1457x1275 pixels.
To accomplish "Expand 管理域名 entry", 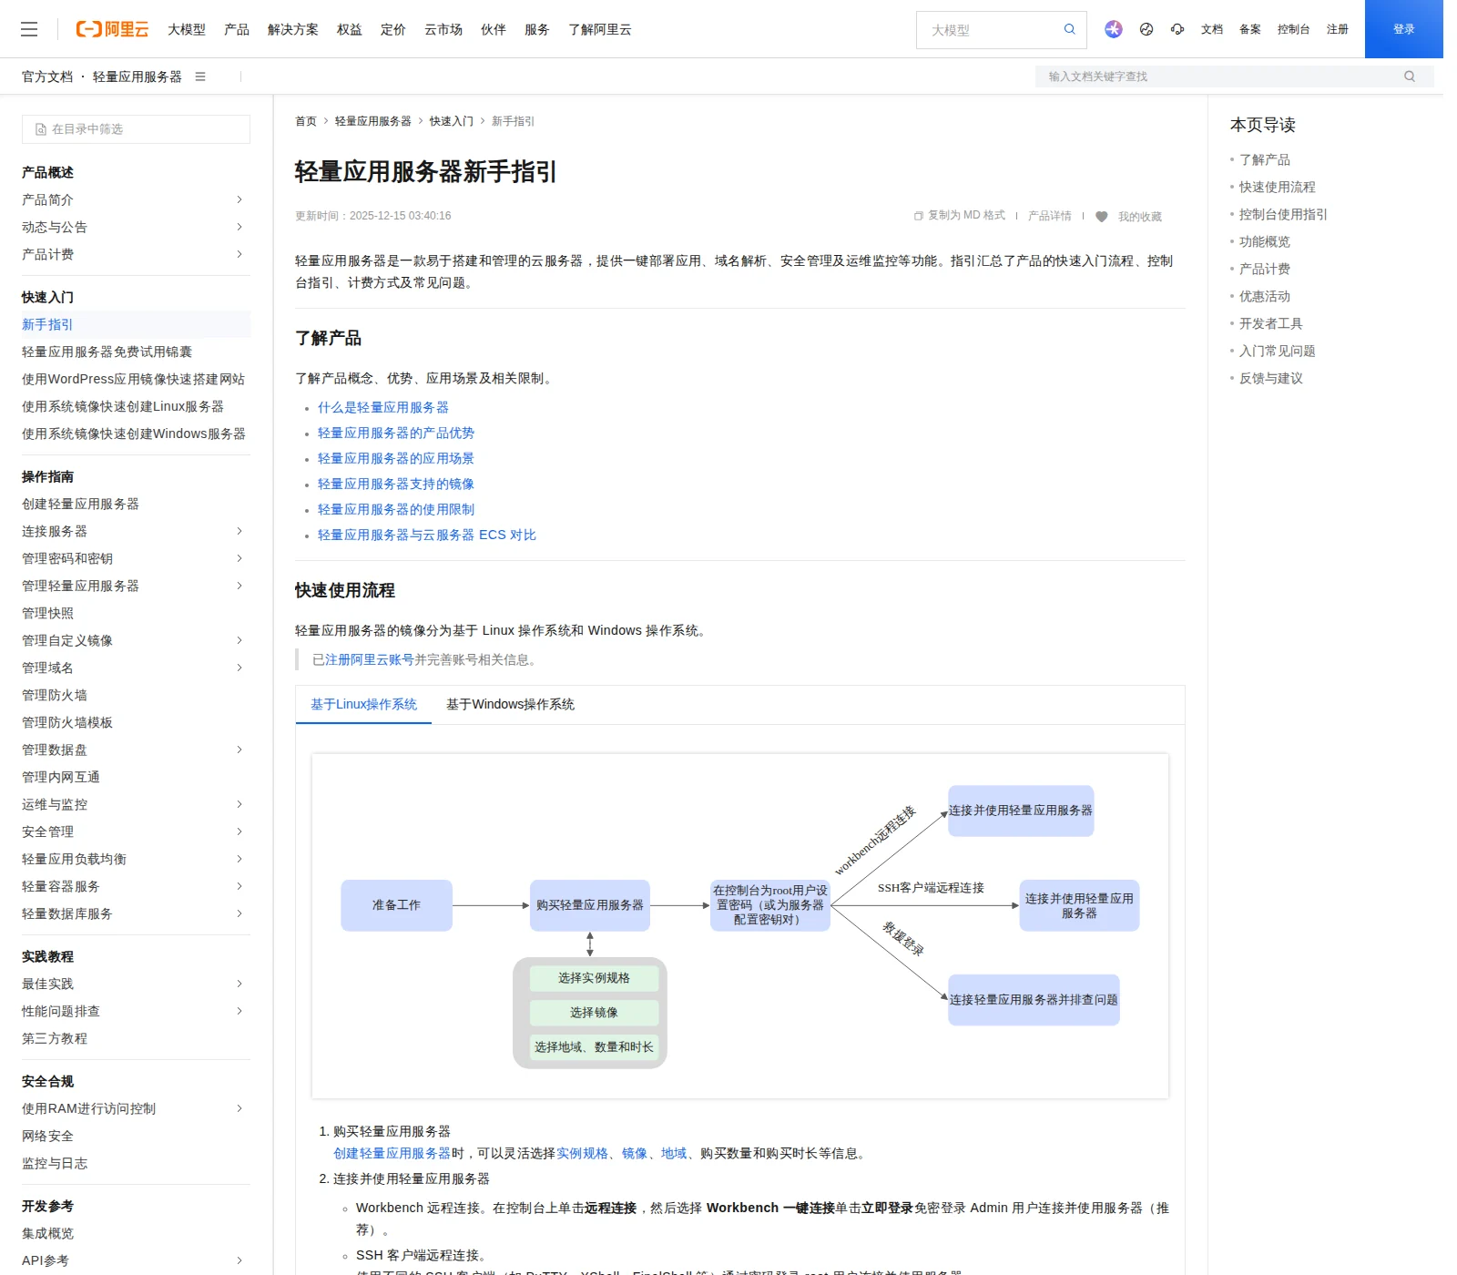I will tap(239, 668).
